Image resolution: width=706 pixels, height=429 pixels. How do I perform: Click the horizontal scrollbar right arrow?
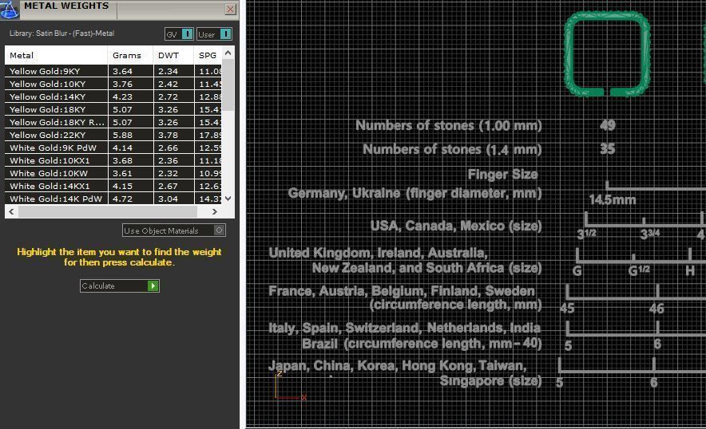pos(215,211)
